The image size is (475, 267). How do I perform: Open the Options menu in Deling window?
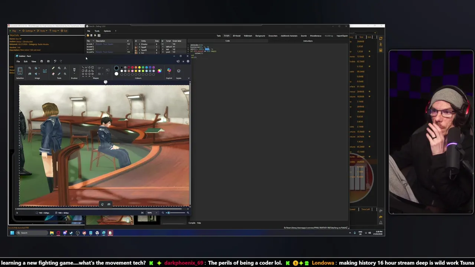click(x=107, y=31)
